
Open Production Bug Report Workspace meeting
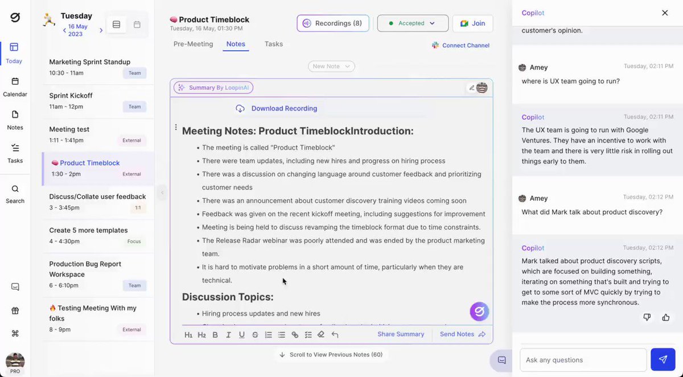[x=98, y=275]
